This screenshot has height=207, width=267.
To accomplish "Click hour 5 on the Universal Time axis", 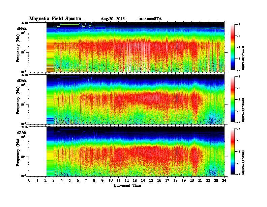I will point(70,181).
